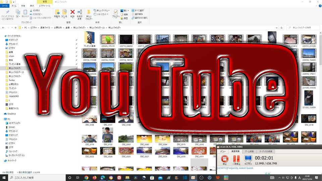Click 必要な物 in the address breadcrumb

pyautogui.click(x=58, y=27)
